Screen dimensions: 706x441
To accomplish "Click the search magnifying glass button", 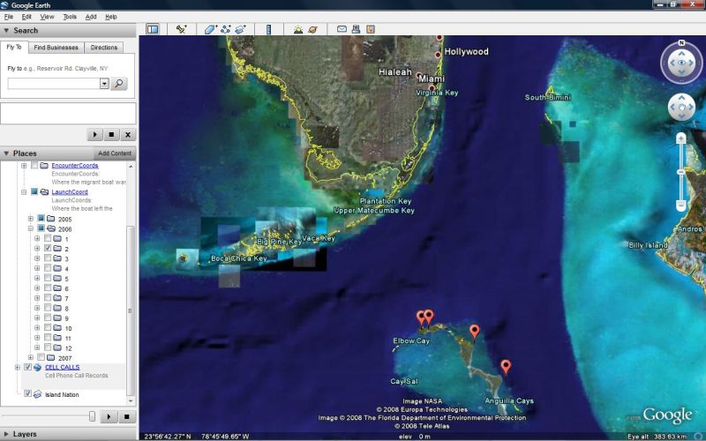I will click(x=119, y=83).
